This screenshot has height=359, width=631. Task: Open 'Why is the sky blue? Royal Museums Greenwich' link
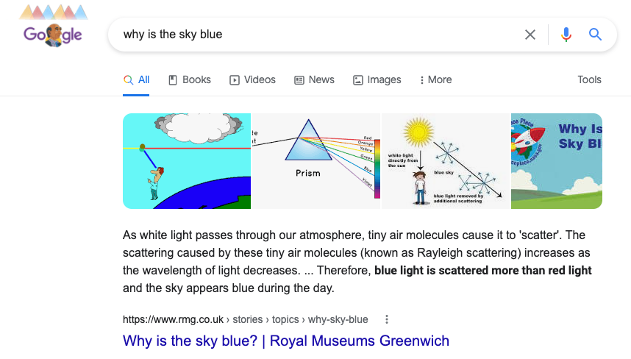285,341
